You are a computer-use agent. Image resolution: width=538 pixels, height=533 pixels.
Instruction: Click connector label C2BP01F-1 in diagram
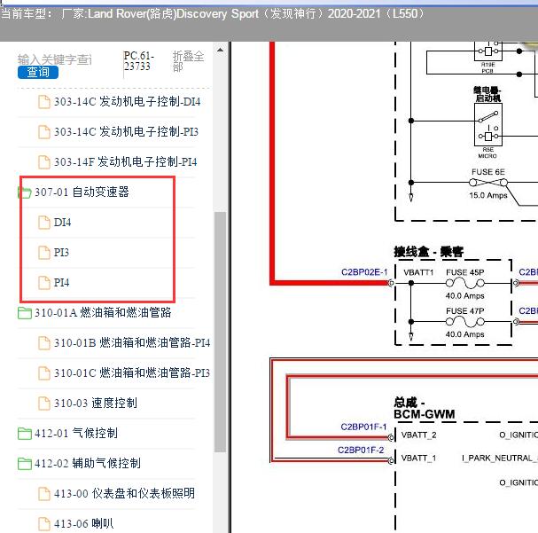(x=363, y=427)
